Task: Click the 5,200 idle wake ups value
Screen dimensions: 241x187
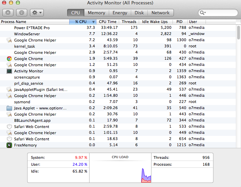Action: tap(166, 27)
